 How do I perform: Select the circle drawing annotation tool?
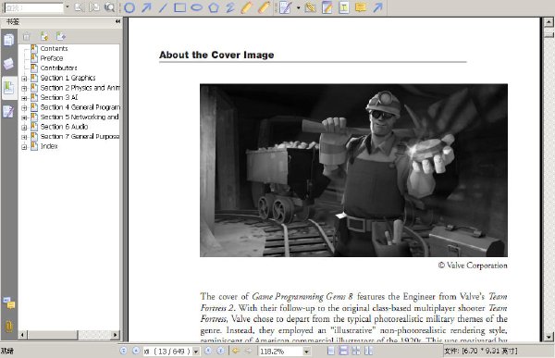129,7
